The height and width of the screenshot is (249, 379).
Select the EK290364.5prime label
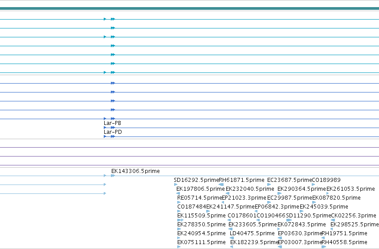click(302, 189)
